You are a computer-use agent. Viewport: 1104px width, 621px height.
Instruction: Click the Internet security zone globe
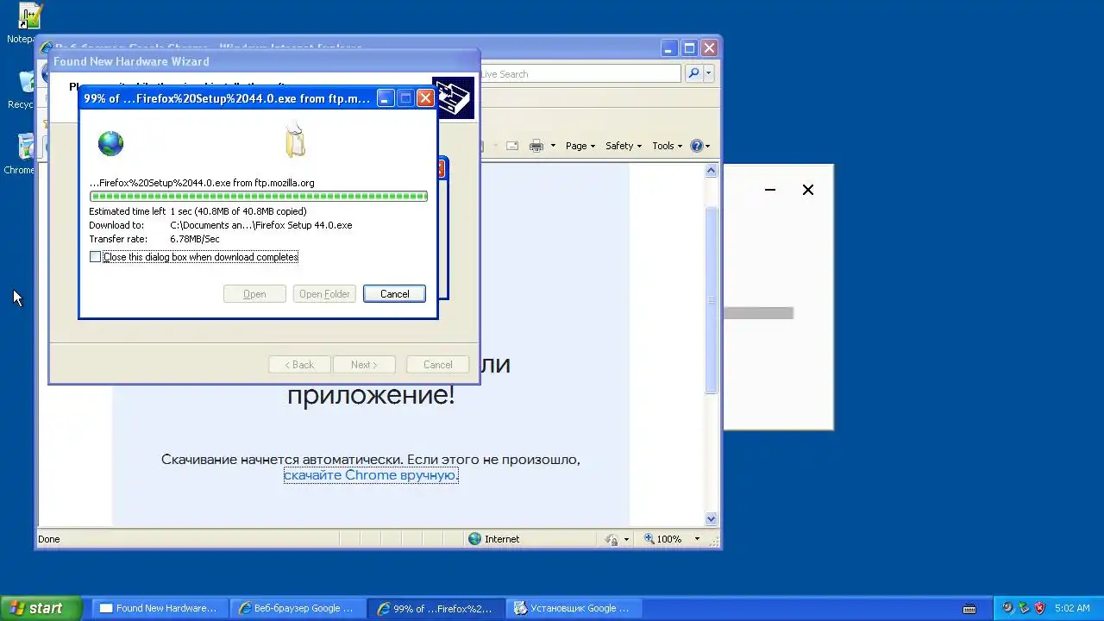(x=474, y=539)
